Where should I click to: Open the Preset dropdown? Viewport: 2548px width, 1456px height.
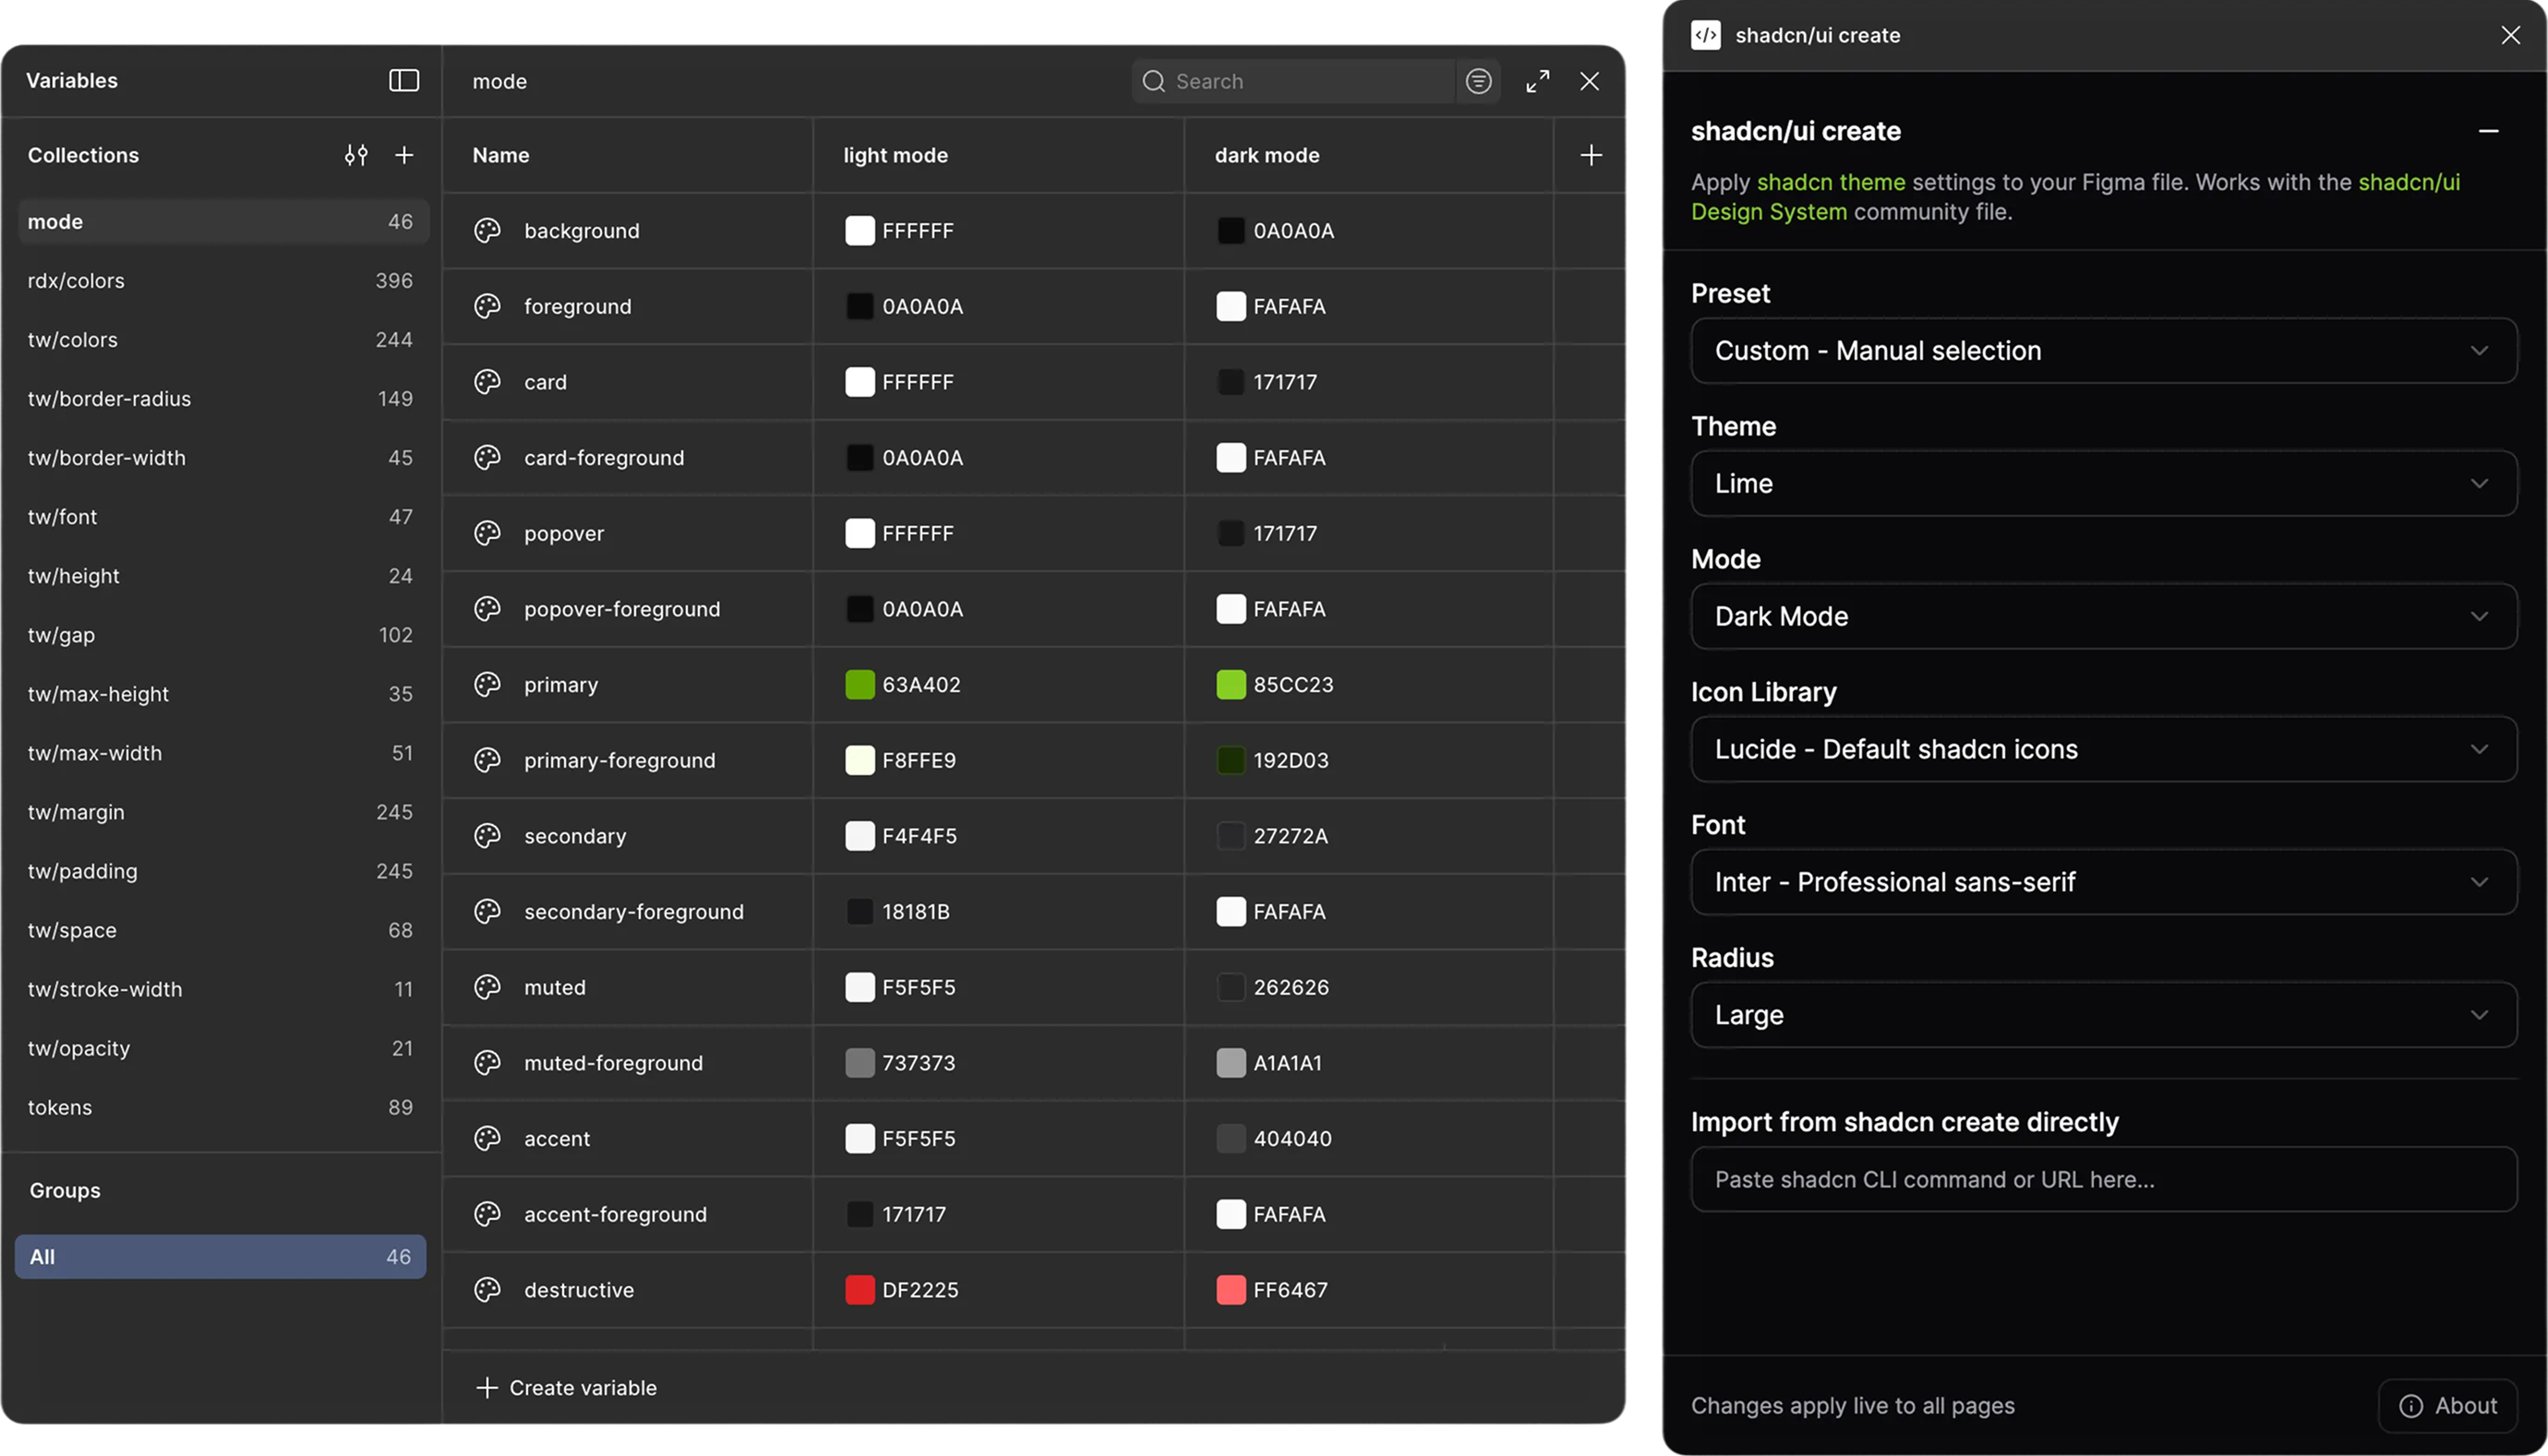pyautogui.click(x=2103, y=351)
